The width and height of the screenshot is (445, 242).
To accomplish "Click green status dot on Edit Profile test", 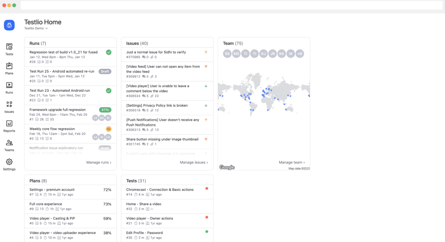I will tap(207, 232).
